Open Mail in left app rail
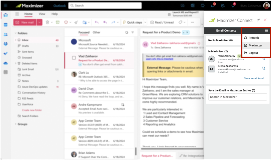 click(x=5, y=15)
